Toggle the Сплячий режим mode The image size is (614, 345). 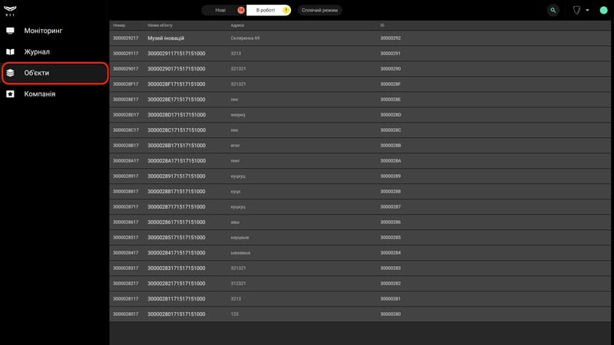319,10
